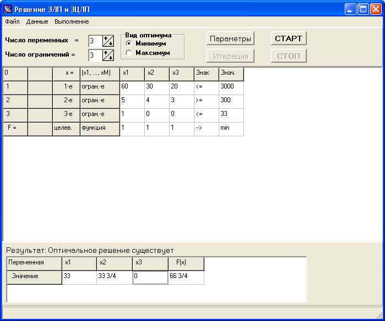Image resolution: width=385 pixels, height=321 pixels.
Task: Select x2 coefficient of objective function row
Action: tap(157, 129)
